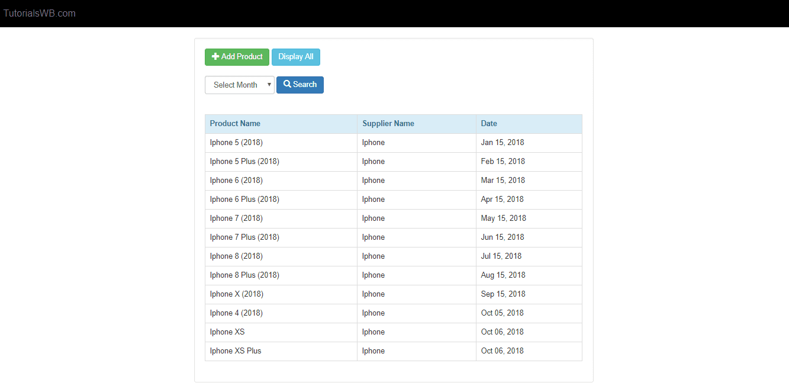
Task: Click the supplier cell in Iphone 8 (2018) row
Action: [x=417, y=256]
